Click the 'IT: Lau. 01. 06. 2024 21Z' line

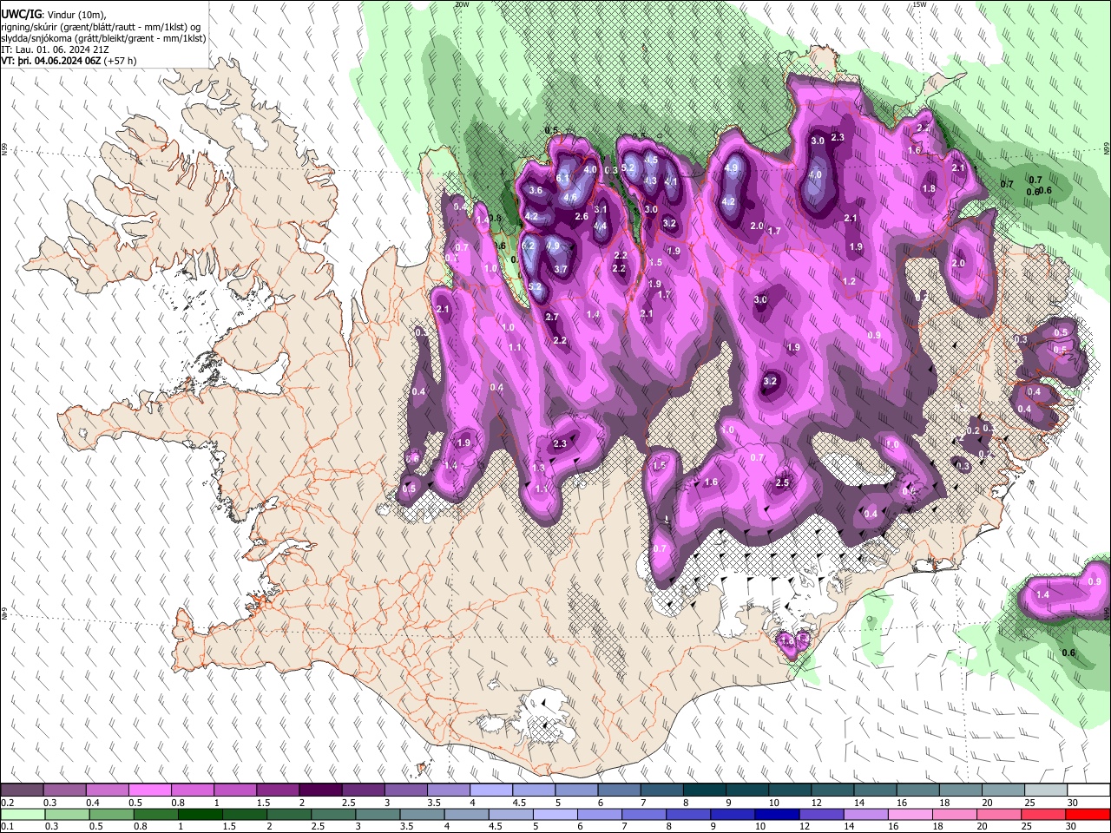[x=55, y=49]
